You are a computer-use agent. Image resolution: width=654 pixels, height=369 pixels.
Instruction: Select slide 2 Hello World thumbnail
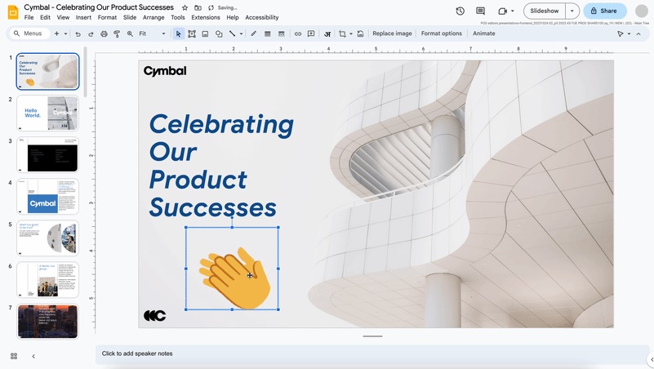[47, 113]
